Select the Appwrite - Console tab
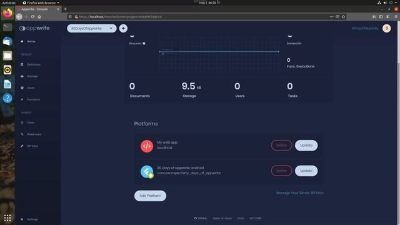The image size is (400, 225). coord(38,9)
